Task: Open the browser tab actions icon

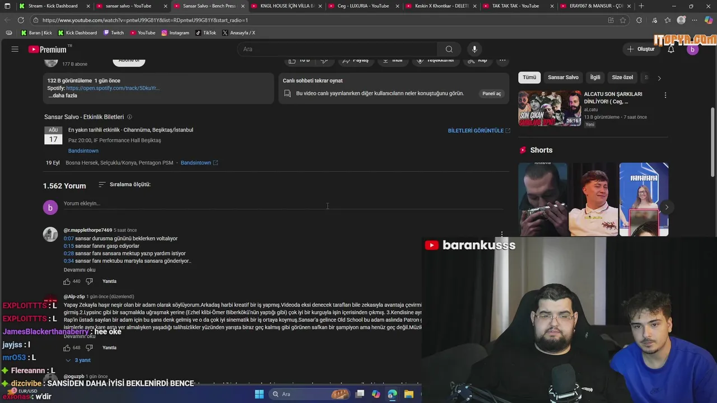Action: (x=7, y=6)
